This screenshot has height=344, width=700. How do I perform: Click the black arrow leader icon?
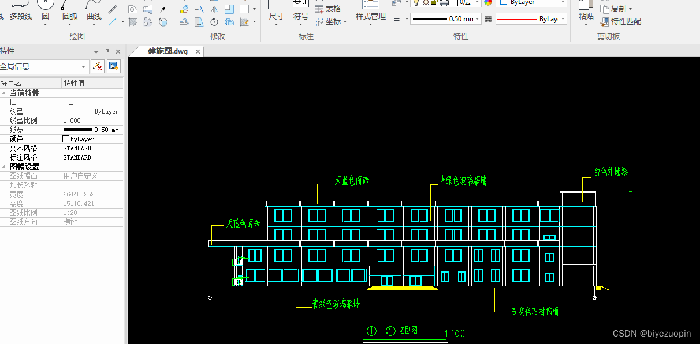162,9
